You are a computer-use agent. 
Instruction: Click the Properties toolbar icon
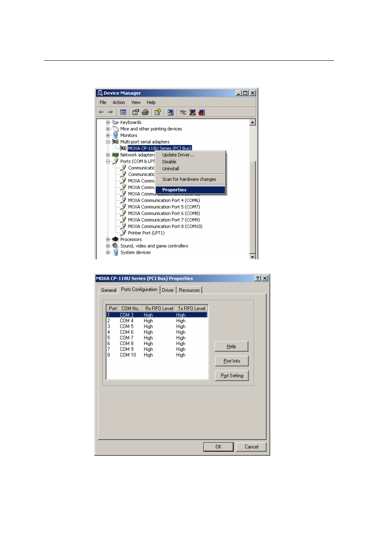pos(136,112)
